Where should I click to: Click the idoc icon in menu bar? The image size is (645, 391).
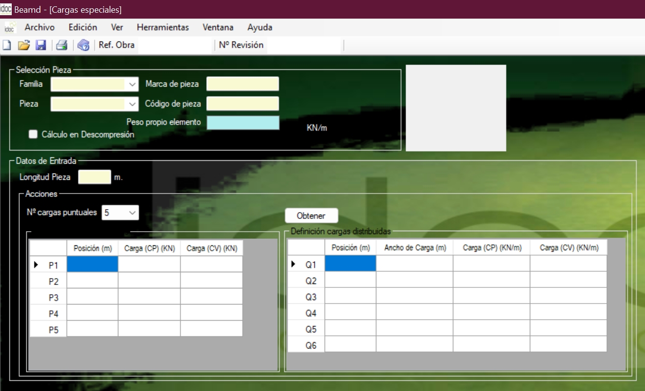(x=10, y=28)
